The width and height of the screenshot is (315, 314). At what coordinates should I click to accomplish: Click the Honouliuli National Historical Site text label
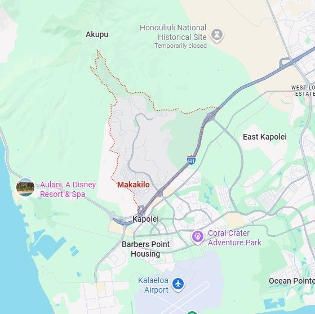(x=173, y=32)
